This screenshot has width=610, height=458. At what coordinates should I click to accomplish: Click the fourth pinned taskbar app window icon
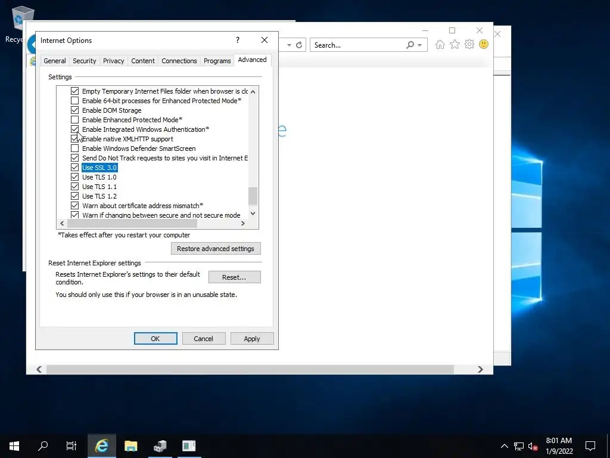tap(189, 446)
